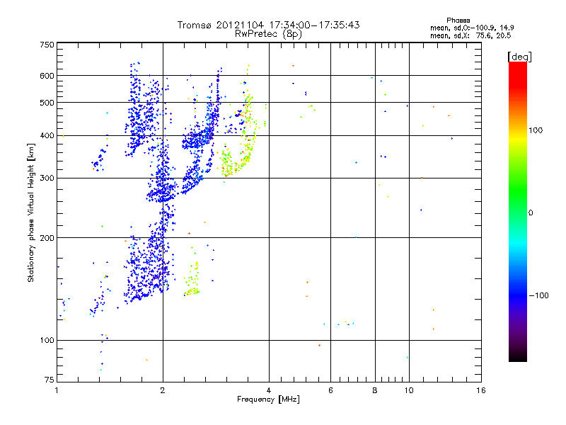Screen dimensions: 566x425
Task: Click the y-axis tick label '600'
Action: click(x=47, y=76)
